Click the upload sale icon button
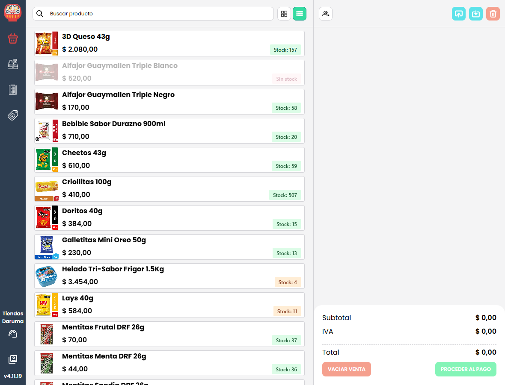 tap(459, 14)
